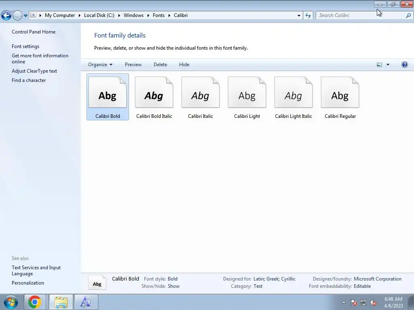Open the view options dropdown arrow
This screenshot has height=310, width=414.
pyautogui.click(x=388, y=65)
